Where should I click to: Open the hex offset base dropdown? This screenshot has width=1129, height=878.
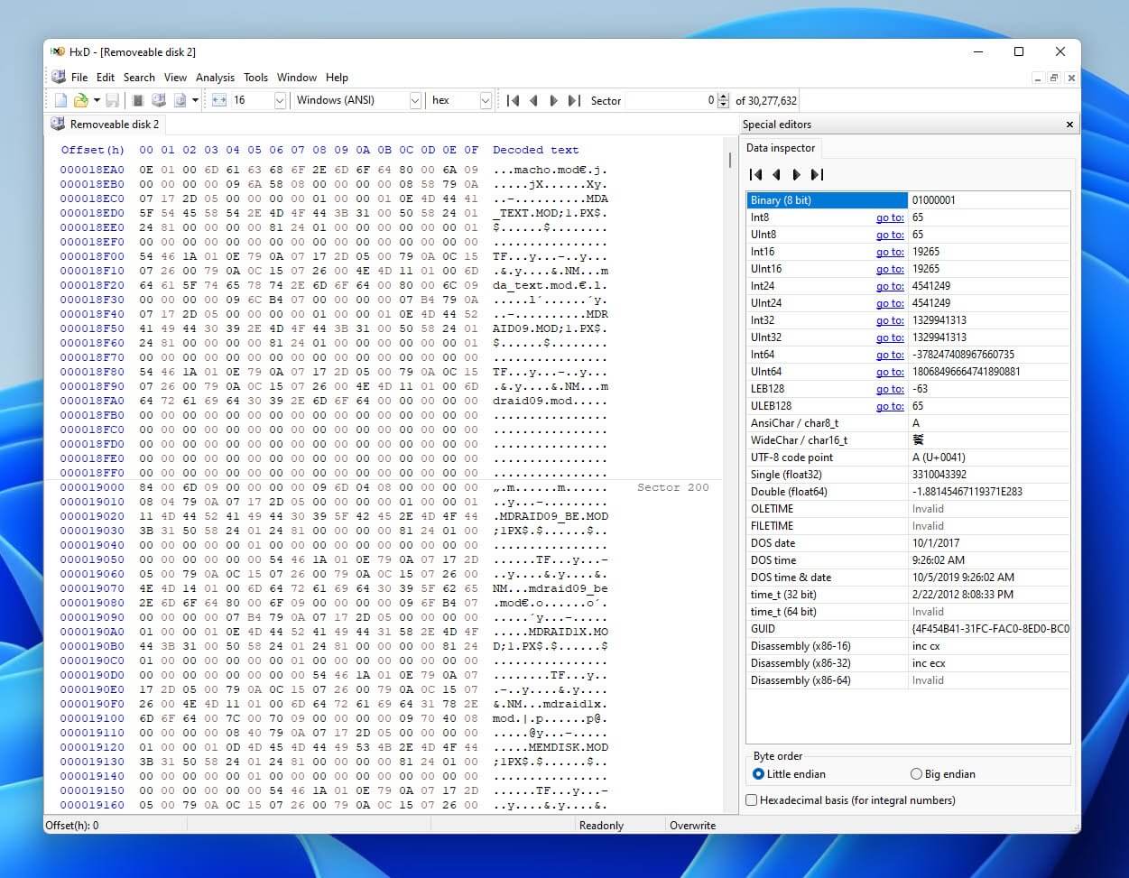486,100
